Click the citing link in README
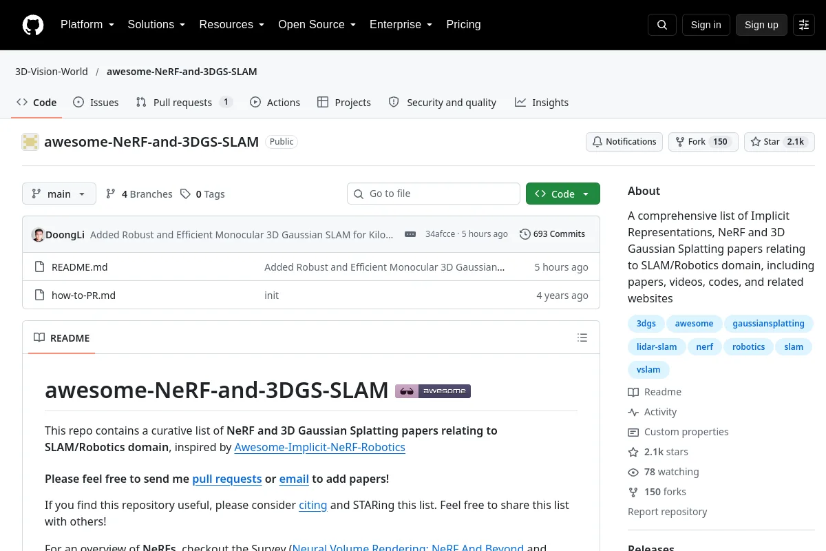This screenshot has height=551, width=826. 313,505
